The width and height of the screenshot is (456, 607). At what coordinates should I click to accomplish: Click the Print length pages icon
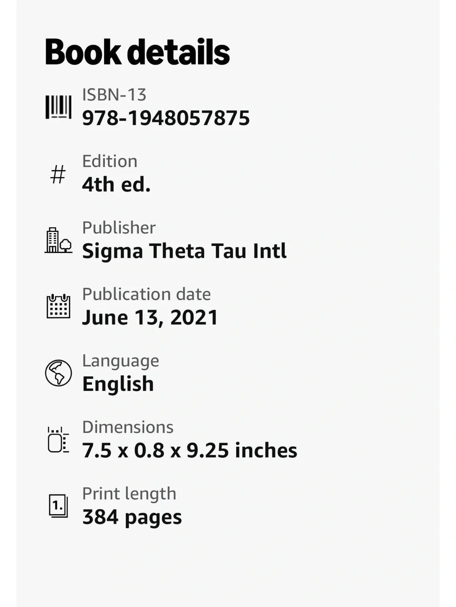58,506
